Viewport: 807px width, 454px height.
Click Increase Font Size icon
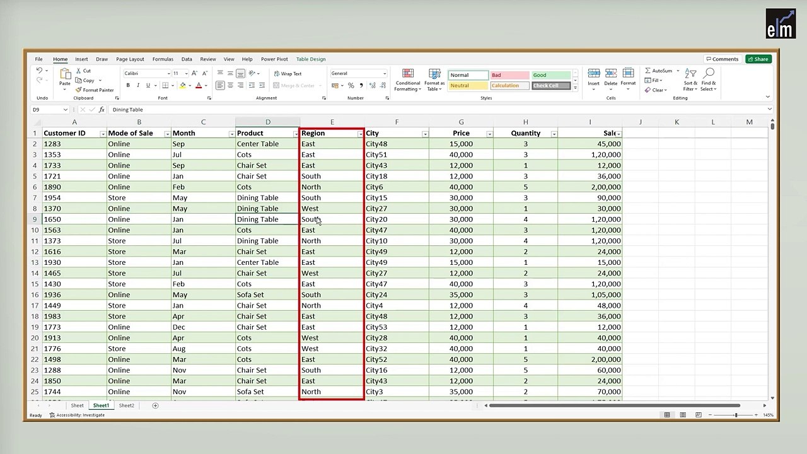click(x=194, y=74)
